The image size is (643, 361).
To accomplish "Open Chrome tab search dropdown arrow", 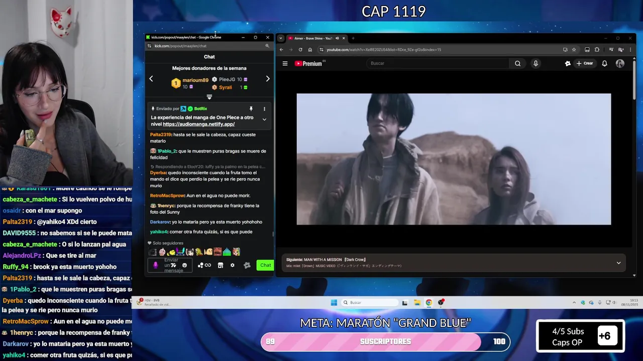I will [x=281, y=38].
